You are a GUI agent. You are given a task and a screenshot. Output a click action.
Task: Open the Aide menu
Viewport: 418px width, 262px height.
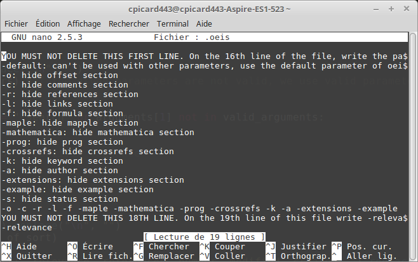[204, 23]
